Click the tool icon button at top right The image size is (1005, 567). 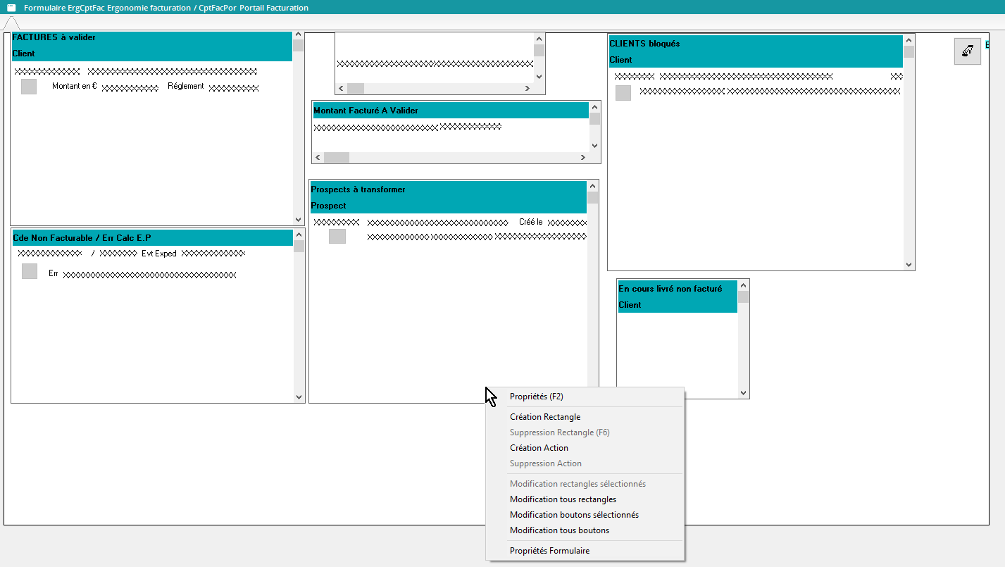(967, 51)
